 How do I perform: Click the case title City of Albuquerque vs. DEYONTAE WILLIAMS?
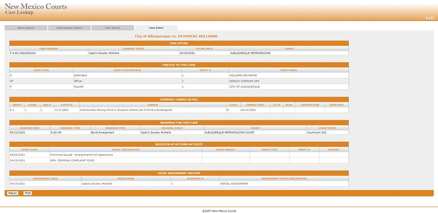tap(176, 36)
